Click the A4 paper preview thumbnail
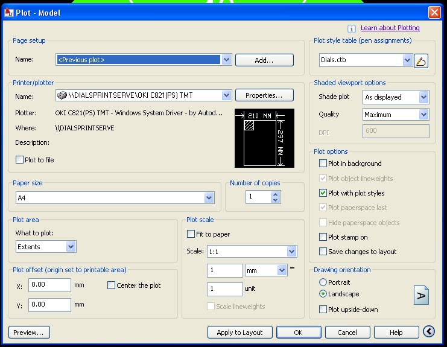This screenshot has width=447, height=347. coord(264,138)
